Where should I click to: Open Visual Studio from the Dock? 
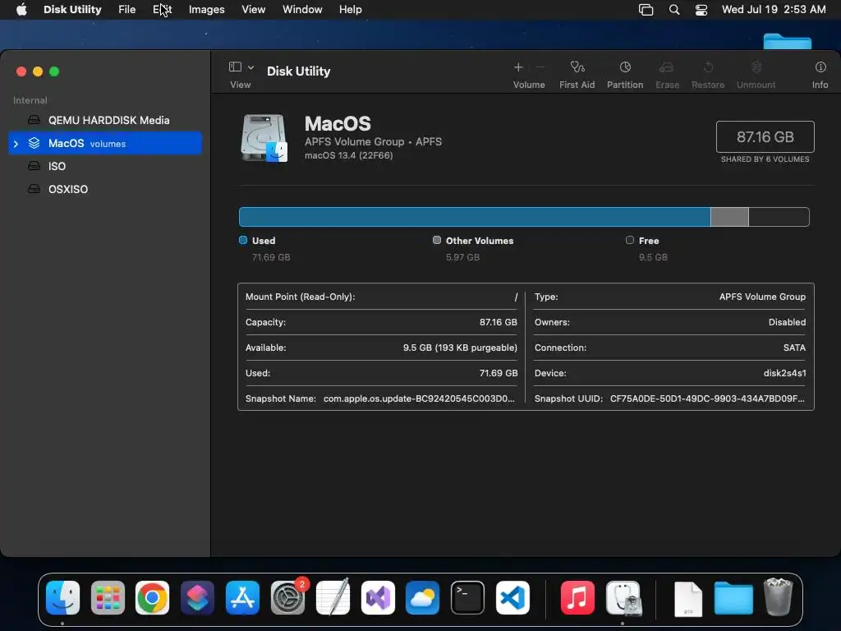click(378, 598)
